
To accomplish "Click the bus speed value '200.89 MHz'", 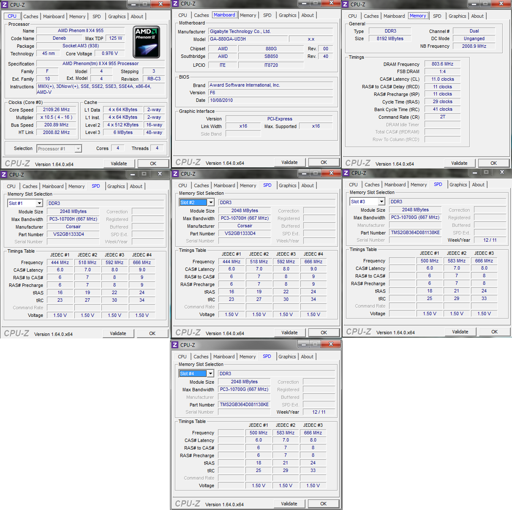I will pos(57,125).
